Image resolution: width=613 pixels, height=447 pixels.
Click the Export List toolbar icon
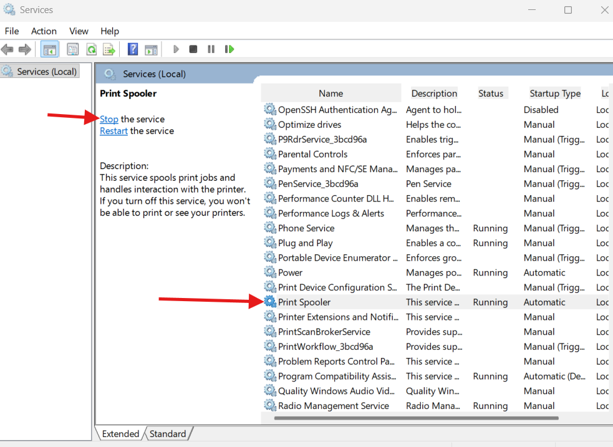point(109,49)
